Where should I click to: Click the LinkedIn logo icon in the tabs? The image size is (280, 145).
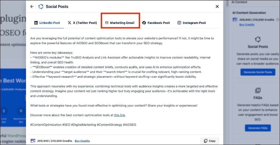tap(36, 23)
